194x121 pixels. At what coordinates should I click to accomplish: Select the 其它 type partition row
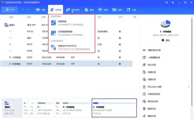[66, 38]
